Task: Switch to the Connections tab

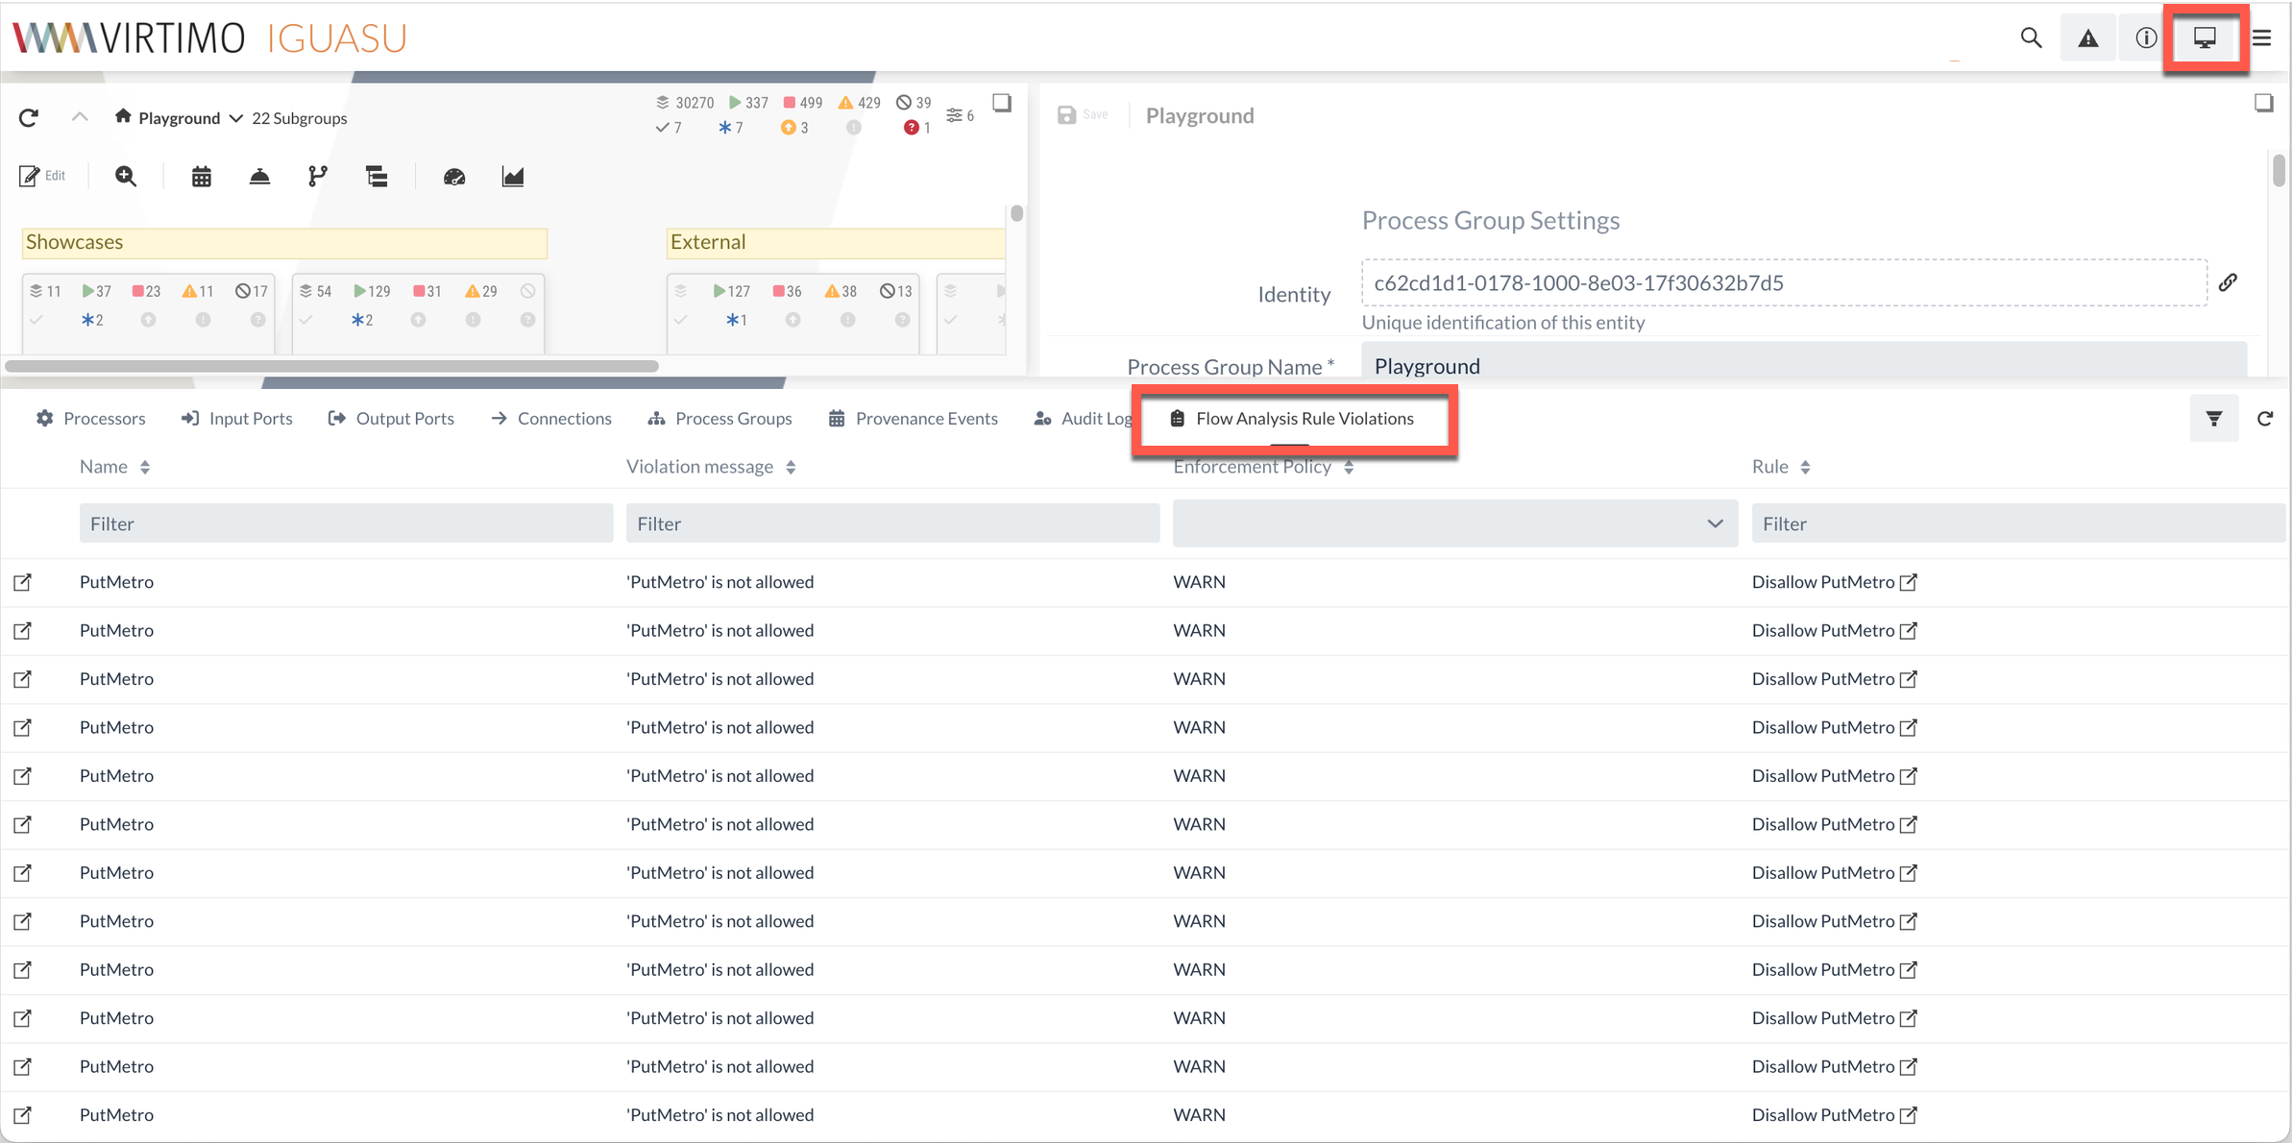Action: click(551, 419)
